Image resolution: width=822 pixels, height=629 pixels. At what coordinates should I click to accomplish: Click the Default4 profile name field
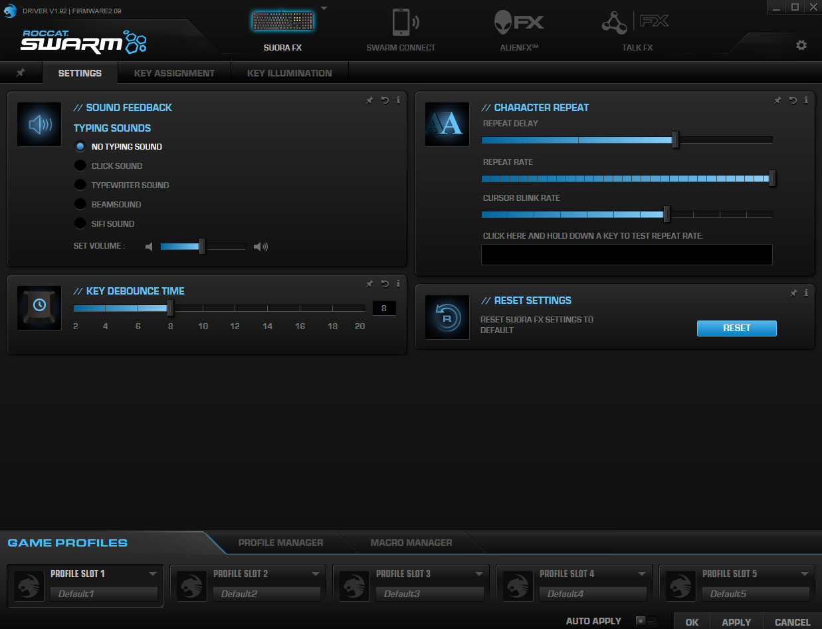(x=593, y=594)
